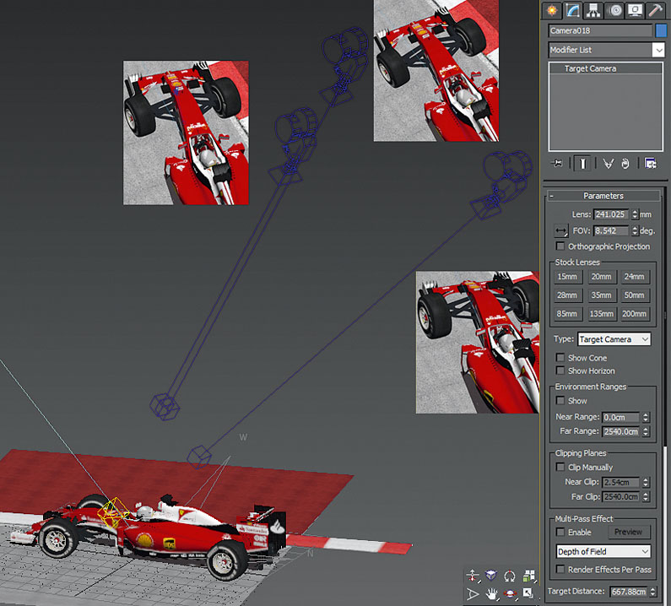
Task: Click the Pin Stack icon
Action: point(557,163)
